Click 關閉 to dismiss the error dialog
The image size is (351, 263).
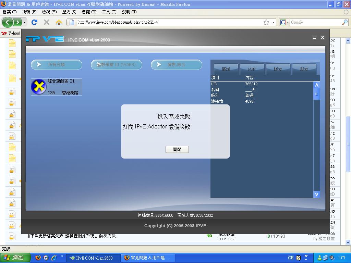[177, 149]
